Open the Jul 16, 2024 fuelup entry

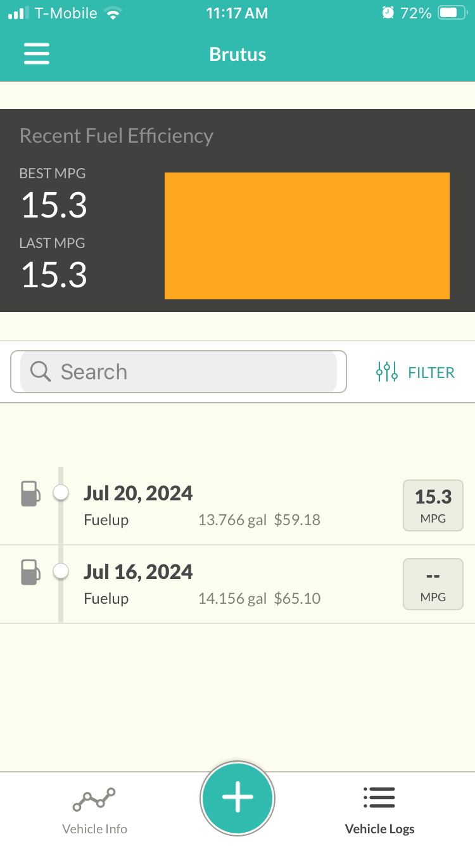point(237,584)
